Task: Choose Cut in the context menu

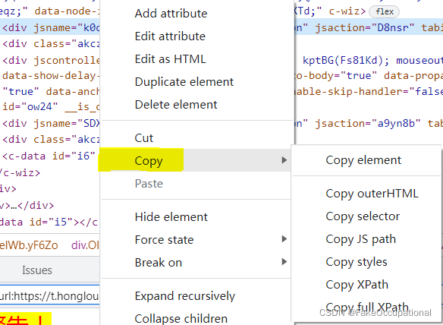Action: point(144,138)
